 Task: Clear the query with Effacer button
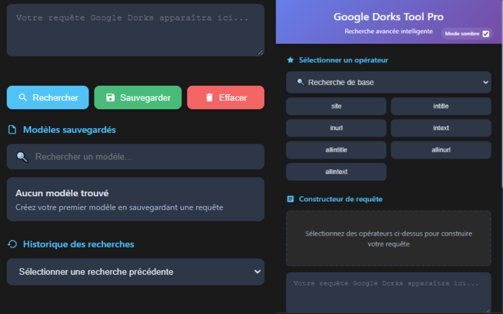click(226, 97)
